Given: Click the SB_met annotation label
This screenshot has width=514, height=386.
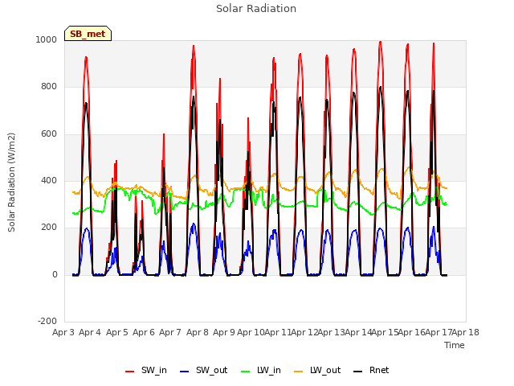Looking at the screenshot, I should click(88, 34).
